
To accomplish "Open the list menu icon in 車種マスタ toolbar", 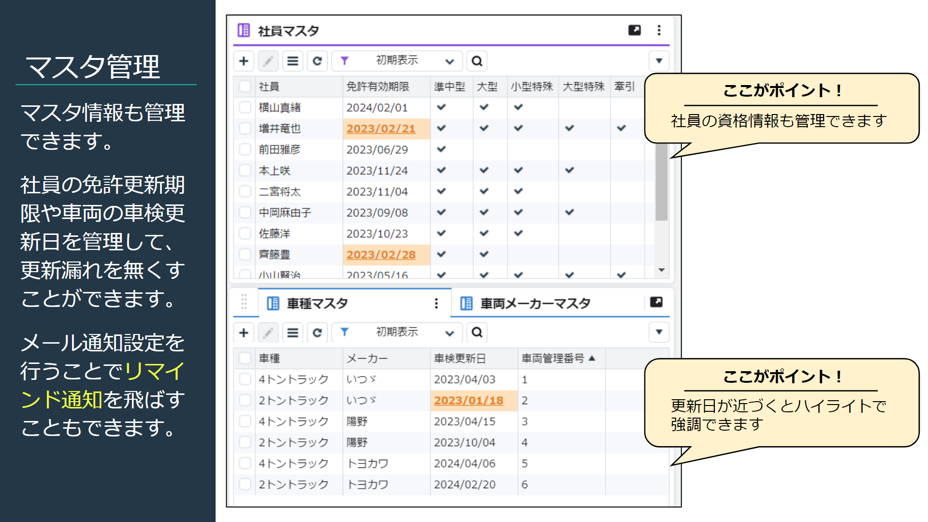I will pyautogui.click(x=292, y=333).
